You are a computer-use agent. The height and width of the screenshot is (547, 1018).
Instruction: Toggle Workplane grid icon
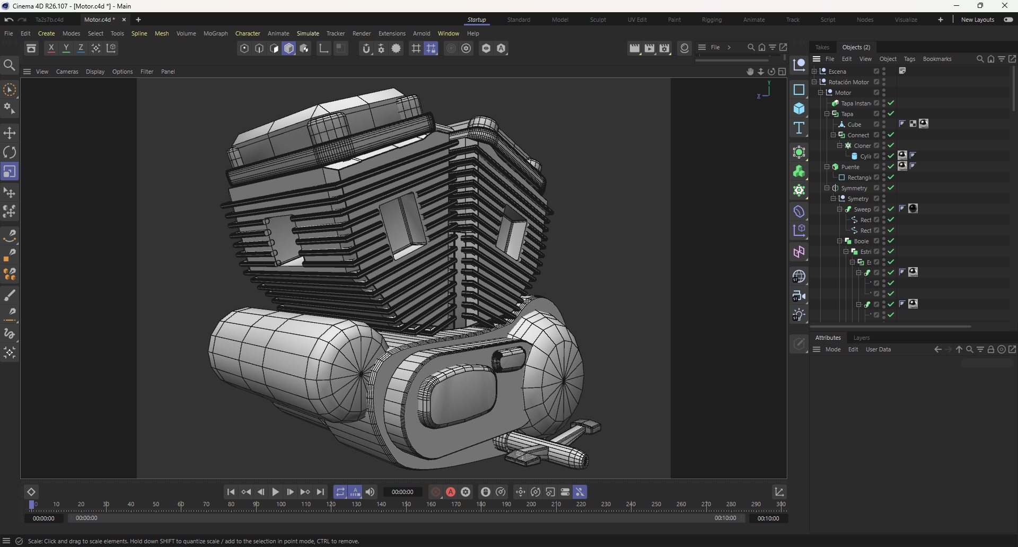(416, 48)
